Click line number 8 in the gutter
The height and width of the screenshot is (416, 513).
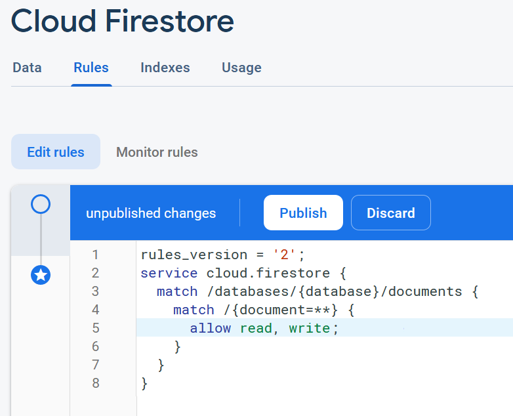[96, 383]
